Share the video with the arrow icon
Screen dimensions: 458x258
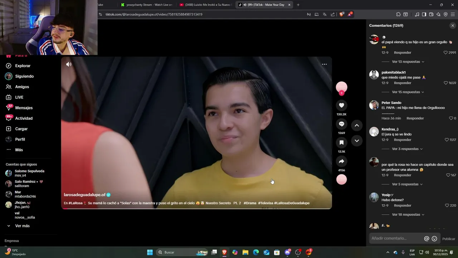click(341, 161)
